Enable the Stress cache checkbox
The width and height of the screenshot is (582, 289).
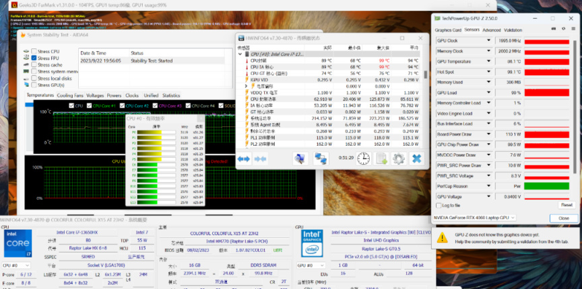34,65
